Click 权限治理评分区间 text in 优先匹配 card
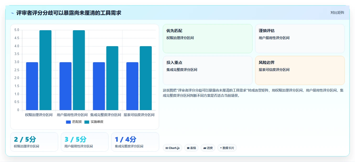 coord(180,38)
